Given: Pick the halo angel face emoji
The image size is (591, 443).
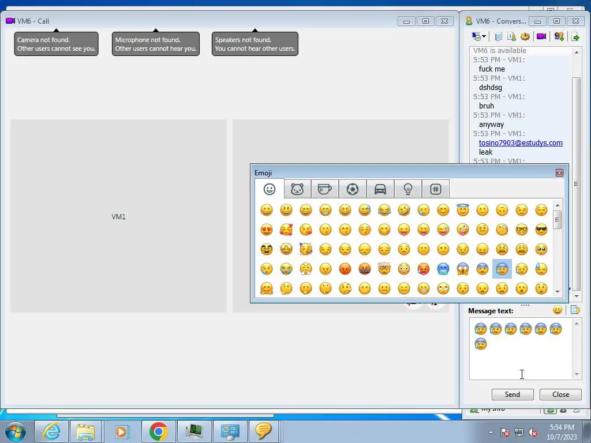Looking at the screenshot, I should (x=463, y=210).
